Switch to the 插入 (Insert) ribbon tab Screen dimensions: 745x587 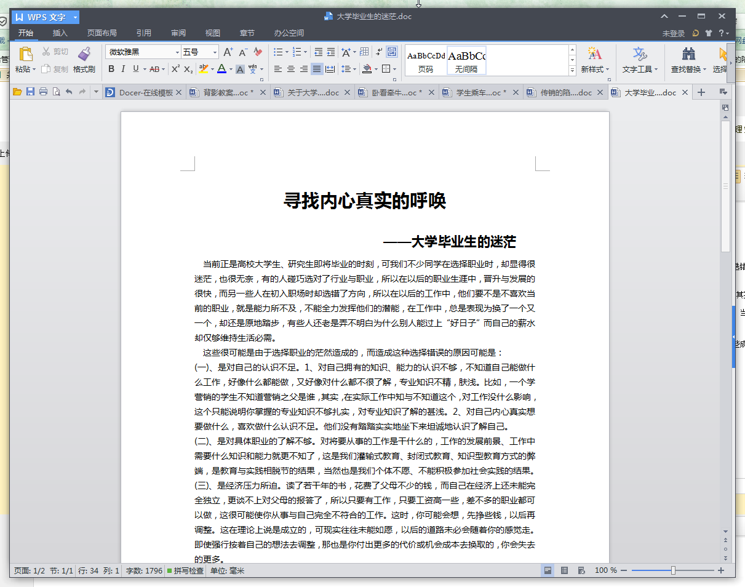[60, 33]
